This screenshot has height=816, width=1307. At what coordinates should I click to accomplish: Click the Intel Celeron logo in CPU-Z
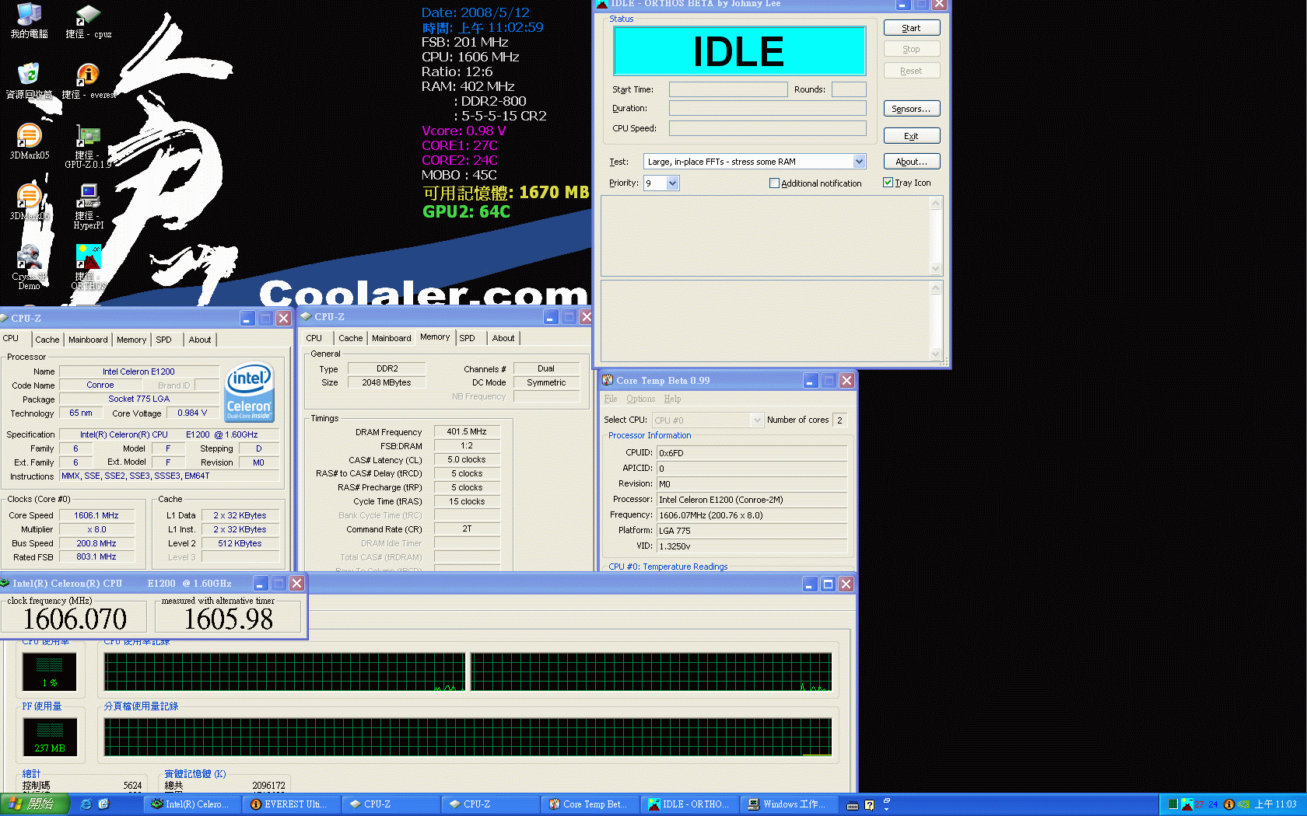(x=249, y=392)
